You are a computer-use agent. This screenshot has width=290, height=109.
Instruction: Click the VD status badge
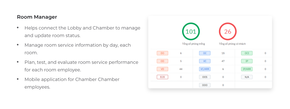162,69
